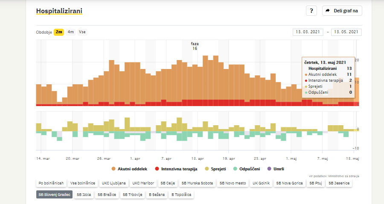Choose UKC Ljubljana hospital
Screen dimensions: 384x204
coord(113,183)
